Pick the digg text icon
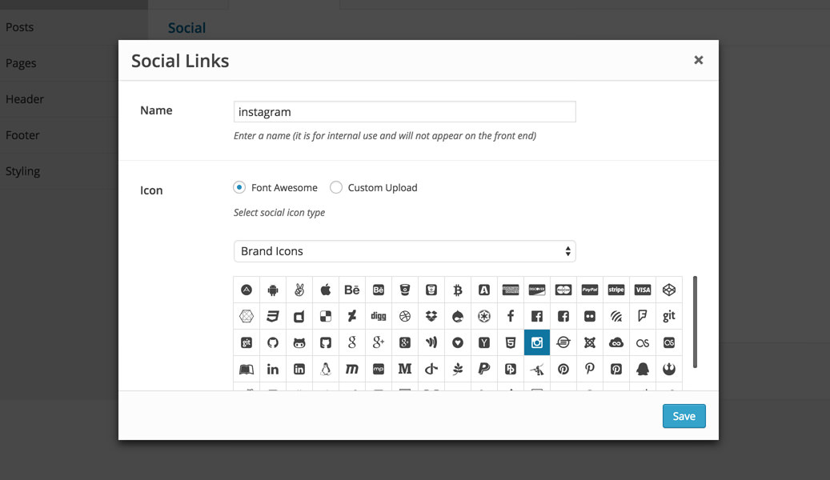The height and width of the screenshot is (480, 830). [379, 316]
